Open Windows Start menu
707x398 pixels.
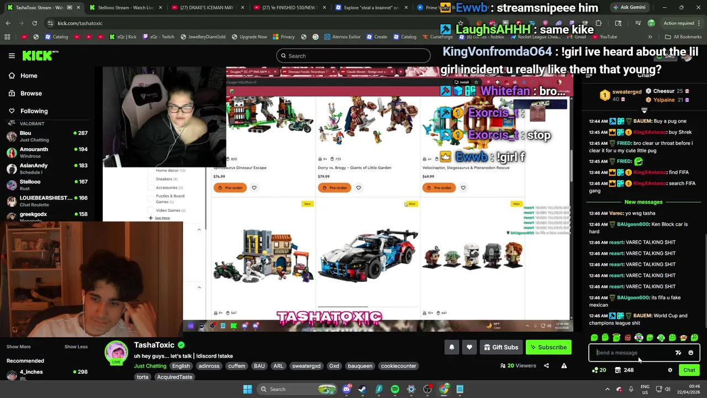tap(247, 389)
